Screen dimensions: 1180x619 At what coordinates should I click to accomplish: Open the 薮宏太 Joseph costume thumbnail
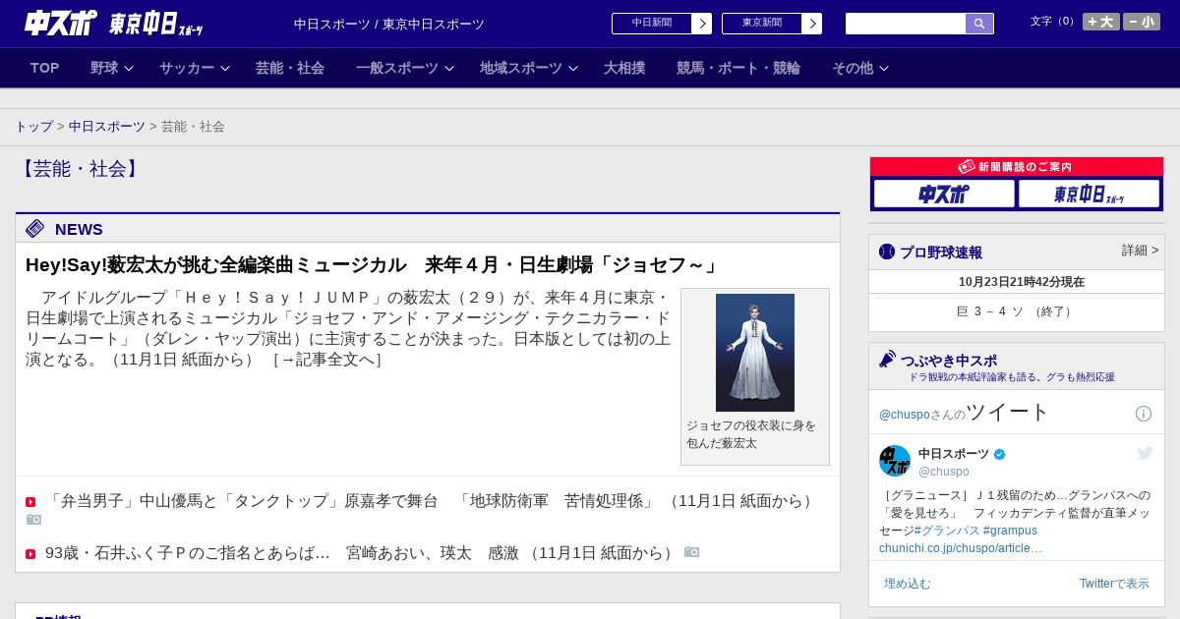(755, 353)
